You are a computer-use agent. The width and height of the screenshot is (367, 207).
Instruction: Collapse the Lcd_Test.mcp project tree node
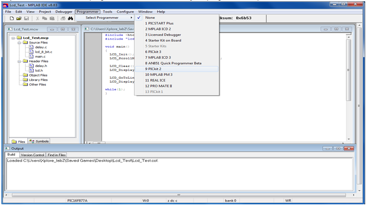[13, 38]
